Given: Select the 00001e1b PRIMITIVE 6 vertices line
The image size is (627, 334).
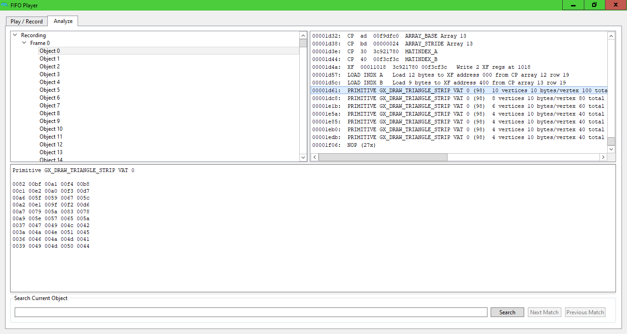Looking at the screenshot, I should click(459, 106).
